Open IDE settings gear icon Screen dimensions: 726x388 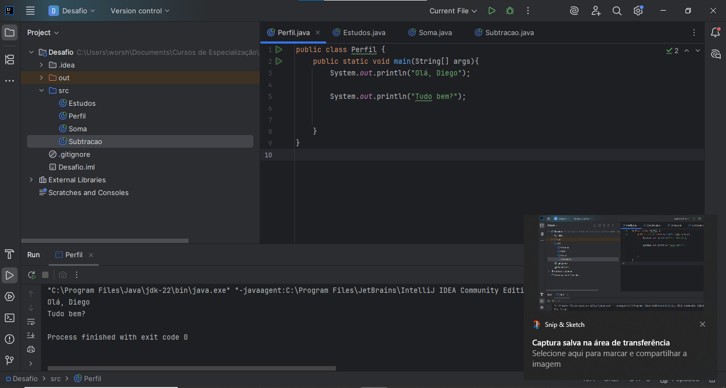638,11
